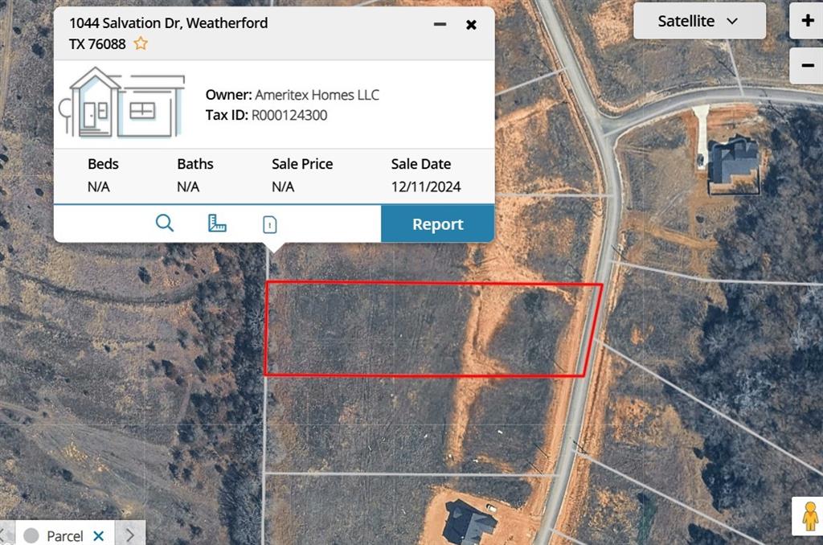This screenshot has height=545, width=823.
Task: Favorite this property with the star
Action: 141,43
